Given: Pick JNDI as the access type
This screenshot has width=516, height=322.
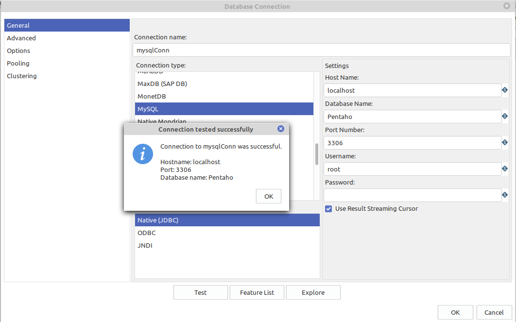Looking at the screenshot, I should 145,246.
